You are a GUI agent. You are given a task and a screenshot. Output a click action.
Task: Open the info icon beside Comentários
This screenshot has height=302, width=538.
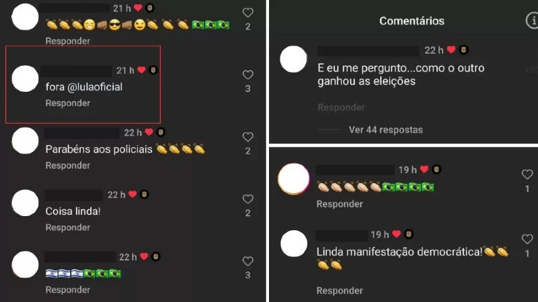pyautogui.click(x=532, y=21)
